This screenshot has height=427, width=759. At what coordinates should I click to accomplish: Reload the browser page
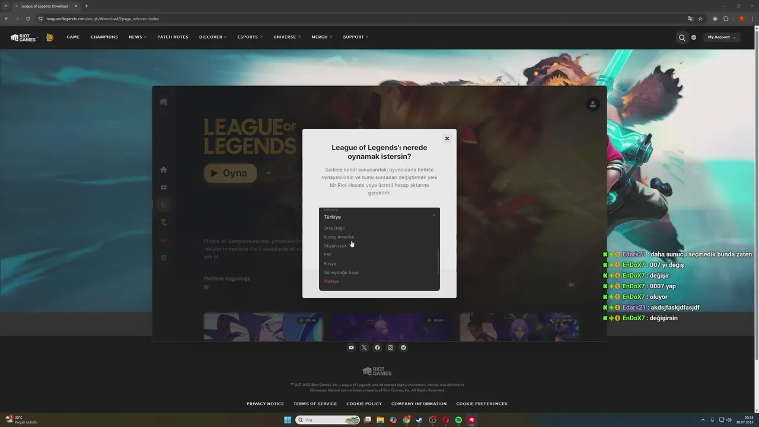[x=27, y=18]
